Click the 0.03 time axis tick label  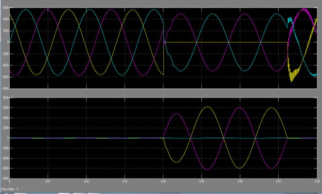point(125,181)
